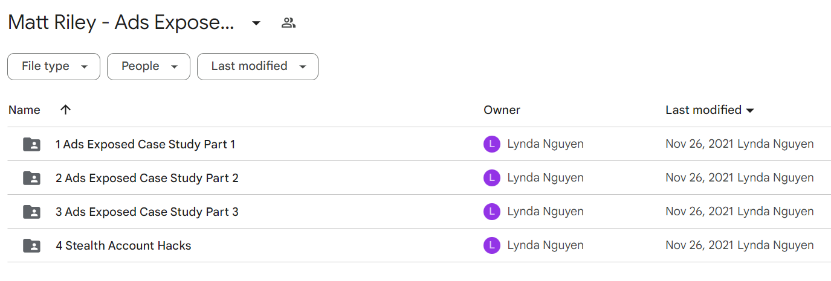Open the People filter dropdown
Viewport: 831px width, 281px height.
click(x=149, y=66)
